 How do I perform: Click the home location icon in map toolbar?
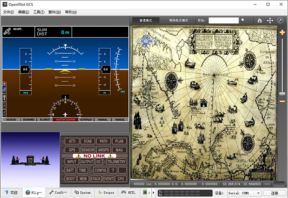pyautogui.click(x=260, y=20)
